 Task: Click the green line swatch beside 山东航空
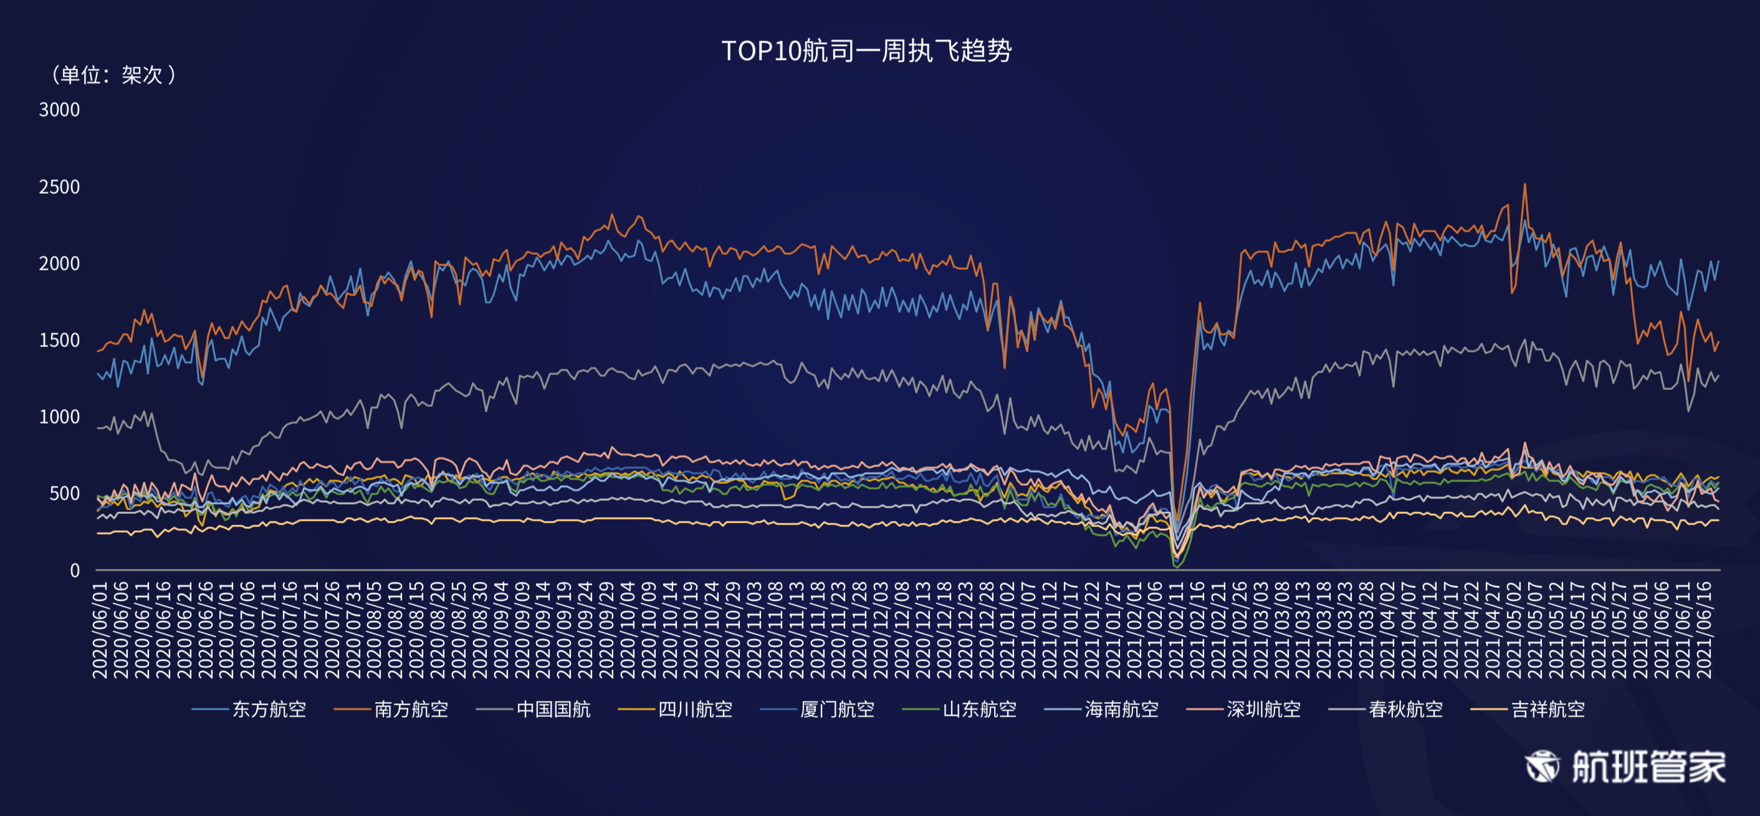(x=921, y=710)
